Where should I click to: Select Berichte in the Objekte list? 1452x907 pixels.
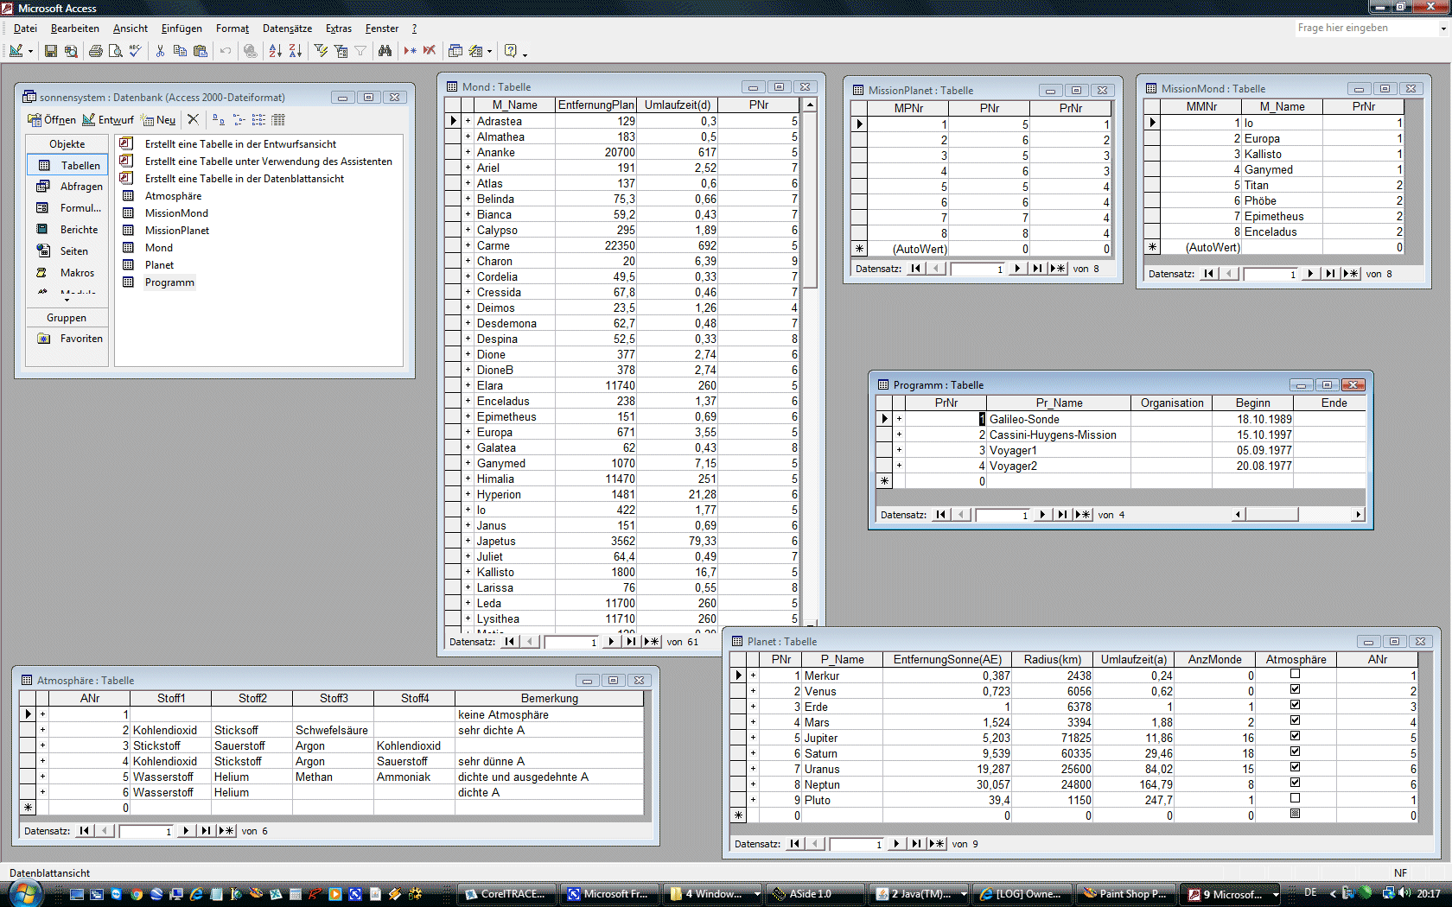(x=68, y=230)
